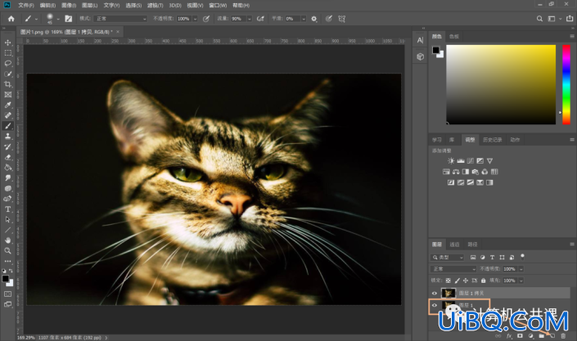Select the History Brush tool
Screen dimensions: 577x341
(7, 146)
